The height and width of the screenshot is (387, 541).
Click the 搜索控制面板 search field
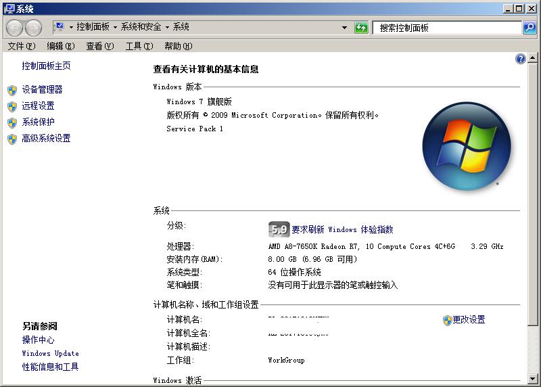click(x=447, y=28)
